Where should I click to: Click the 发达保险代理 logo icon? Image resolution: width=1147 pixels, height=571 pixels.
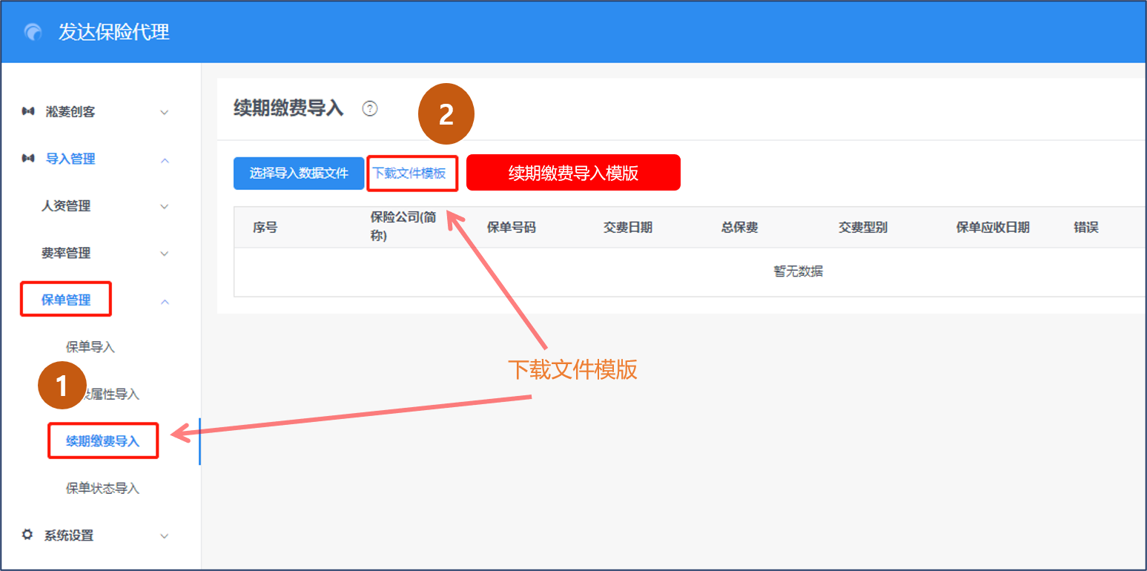(33, 33)
